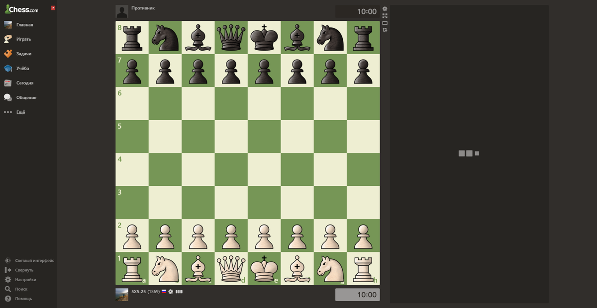This screenshot has width=597, height=308.
Task: Click the black pawn on h7
Action: pos(363,71)
